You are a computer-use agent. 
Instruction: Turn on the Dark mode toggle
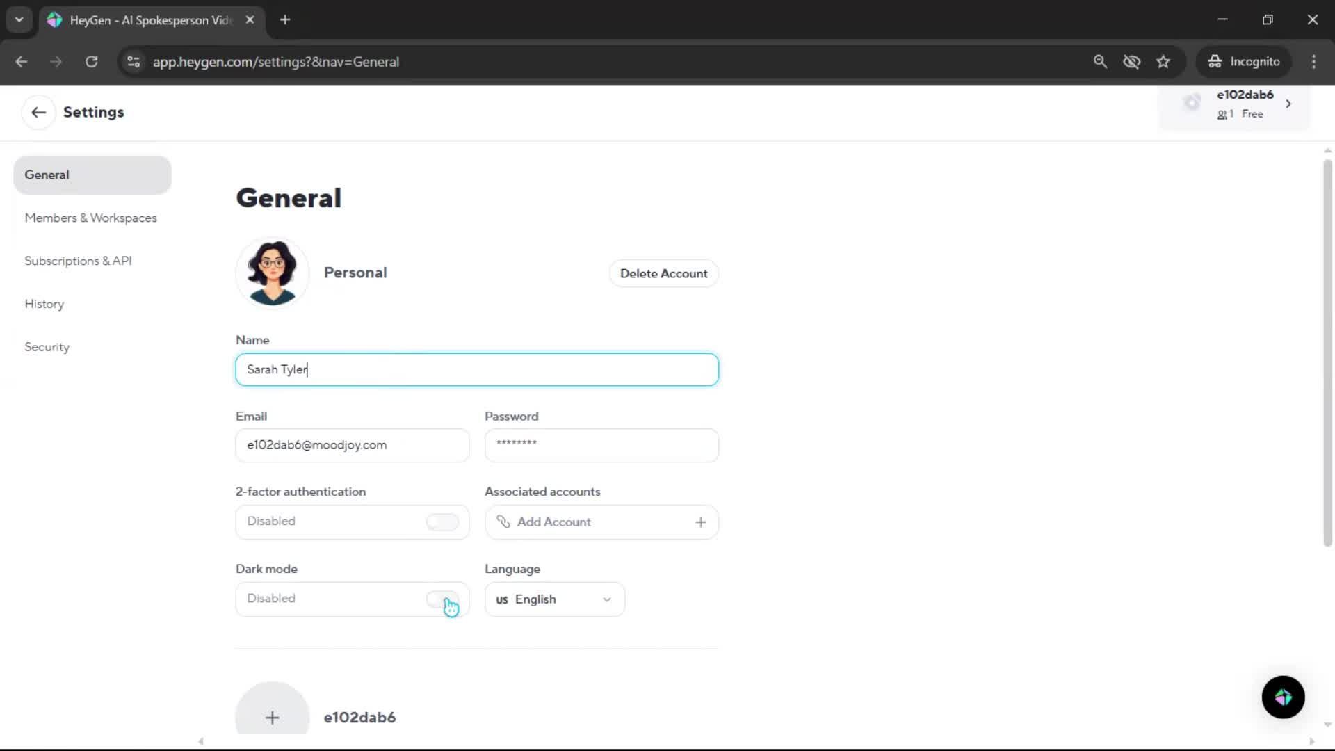click(442, 599)
